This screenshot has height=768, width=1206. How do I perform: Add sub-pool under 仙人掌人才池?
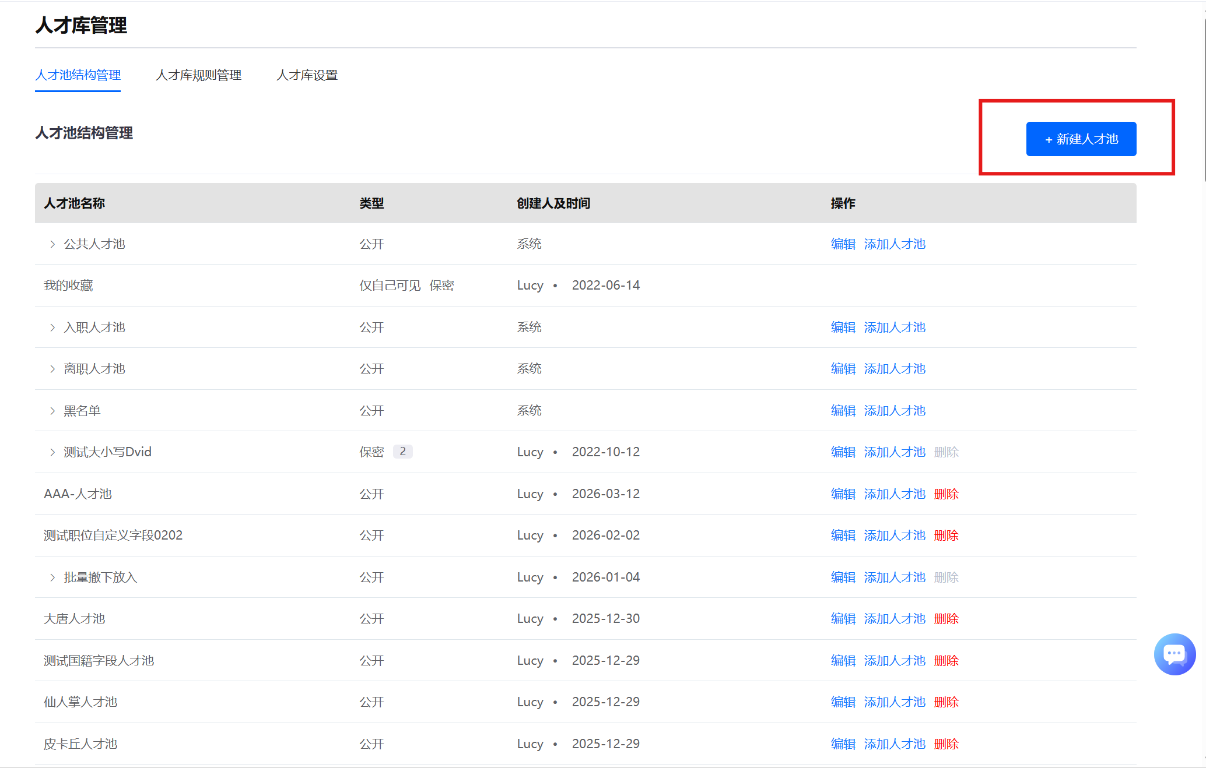pos(895,702)
